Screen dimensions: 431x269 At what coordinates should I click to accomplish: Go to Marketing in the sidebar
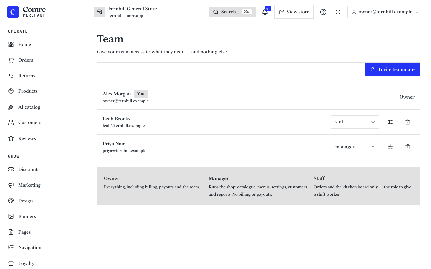(43, 185)
